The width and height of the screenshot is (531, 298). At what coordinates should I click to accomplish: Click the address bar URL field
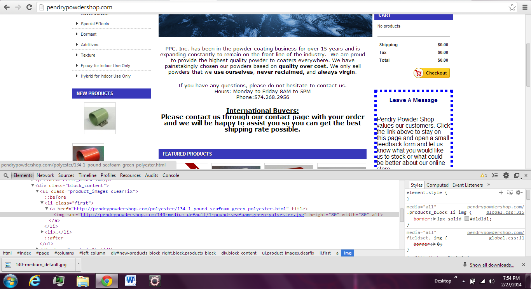tap(272, 7)
